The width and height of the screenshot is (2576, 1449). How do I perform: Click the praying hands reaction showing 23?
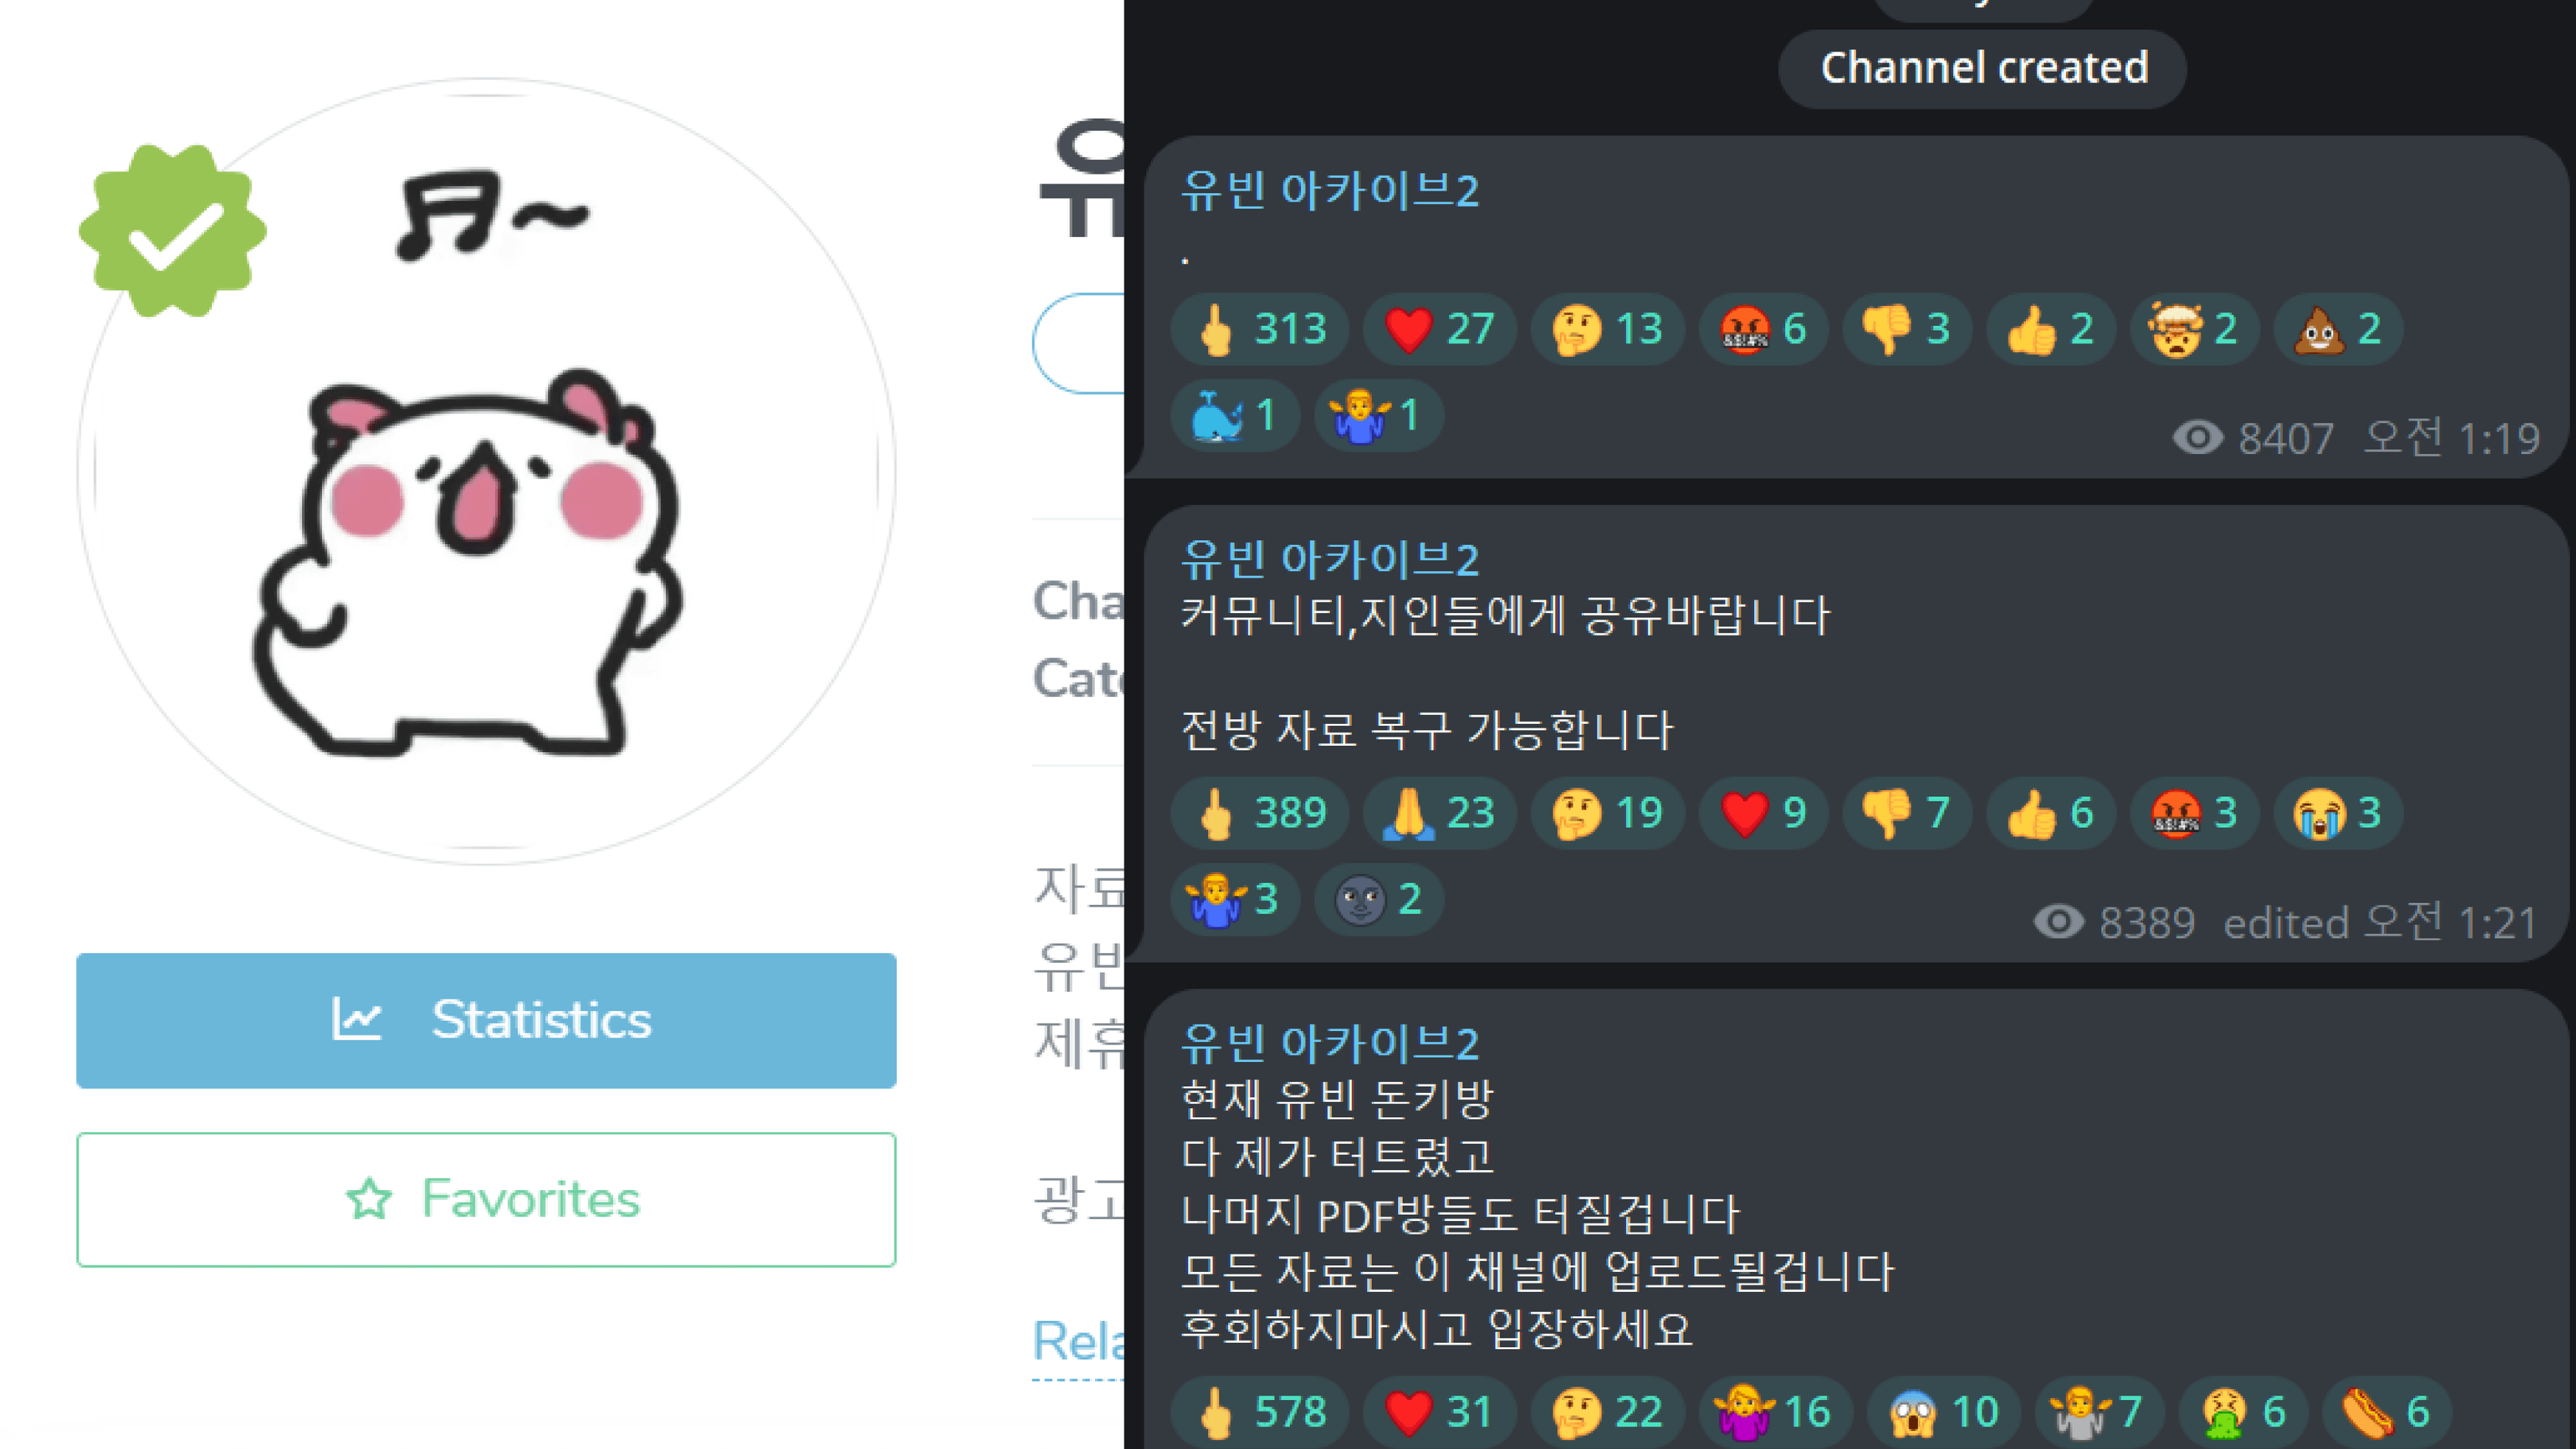1440,813
